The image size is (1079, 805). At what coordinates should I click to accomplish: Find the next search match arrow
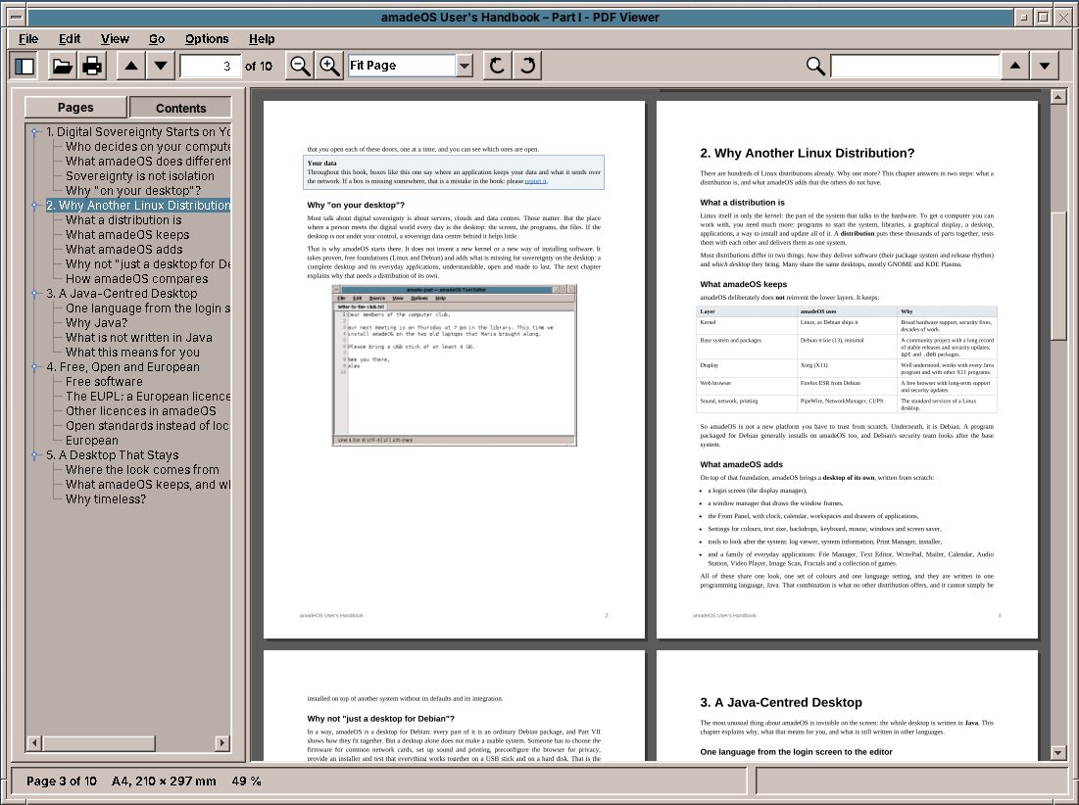(1045, 66)
